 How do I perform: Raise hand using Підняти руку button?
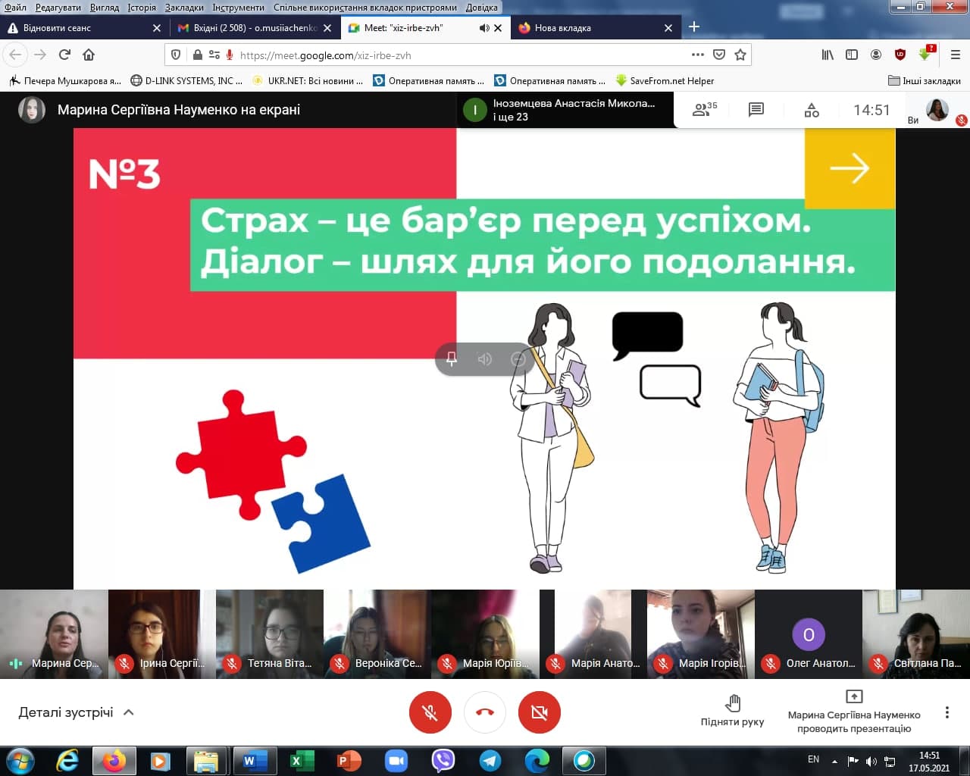click(x=732, y=711)
